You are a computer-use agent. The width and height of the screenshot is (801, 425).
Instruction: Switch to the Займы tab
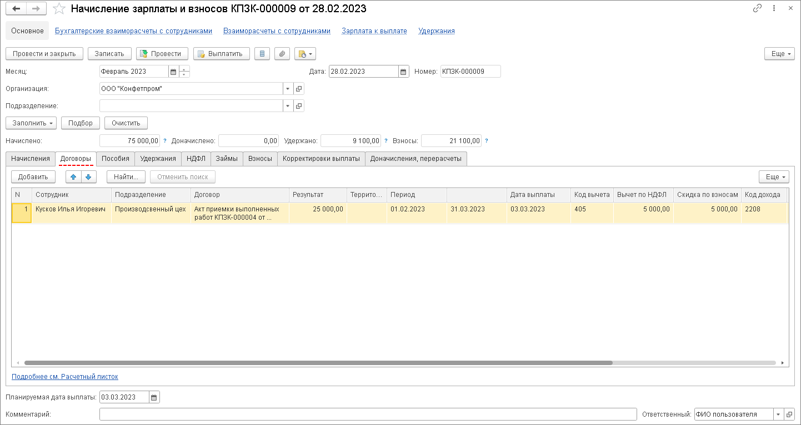[x=227, y=159]
